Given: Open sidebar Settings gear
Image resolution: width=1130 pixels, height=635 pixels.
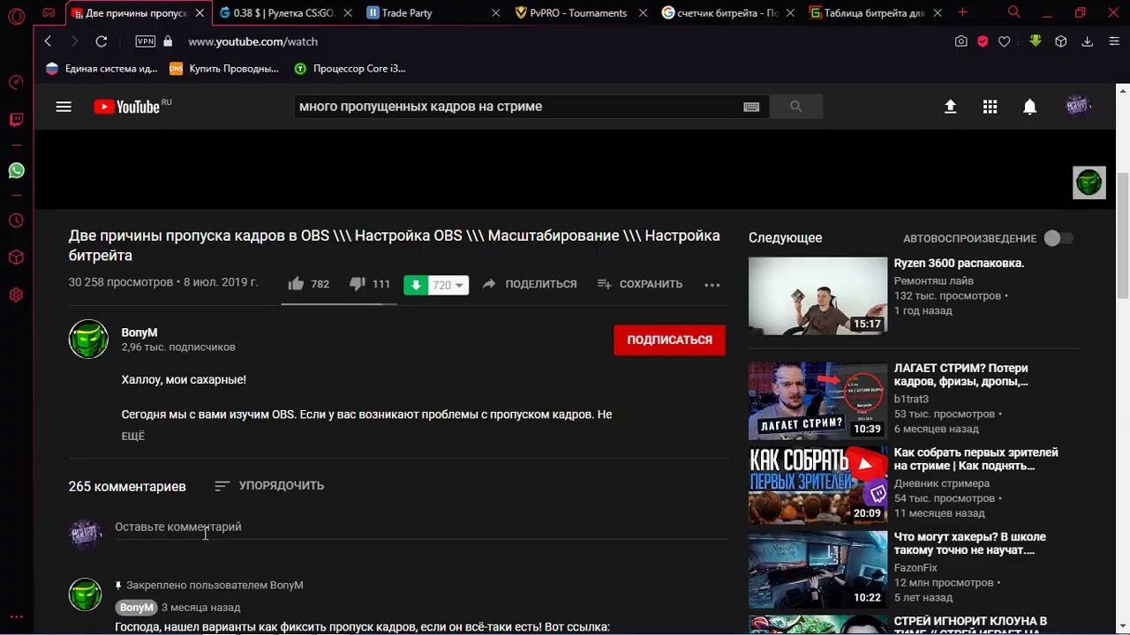Looking at the screenshot, I should [x=16, y=295].
